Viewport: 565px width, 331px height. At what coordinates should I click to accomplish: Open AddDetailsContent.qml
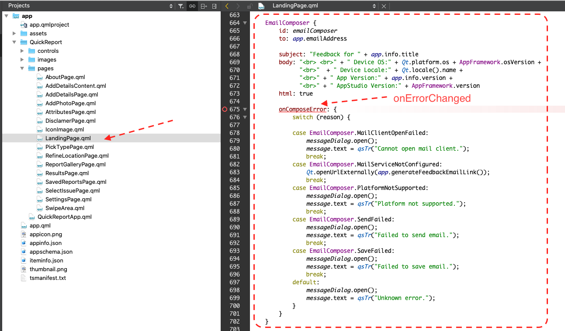[76, 86]
